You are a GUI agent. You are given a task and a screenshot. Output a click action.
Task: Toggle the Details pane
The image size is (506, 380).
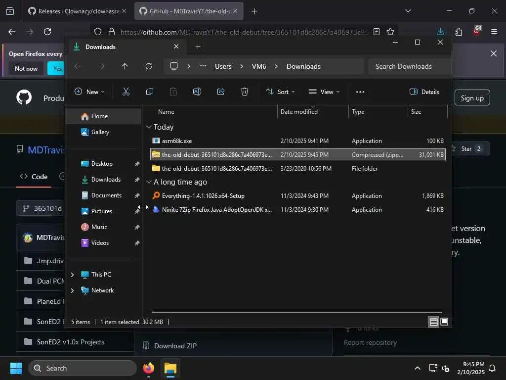[424, 92]
